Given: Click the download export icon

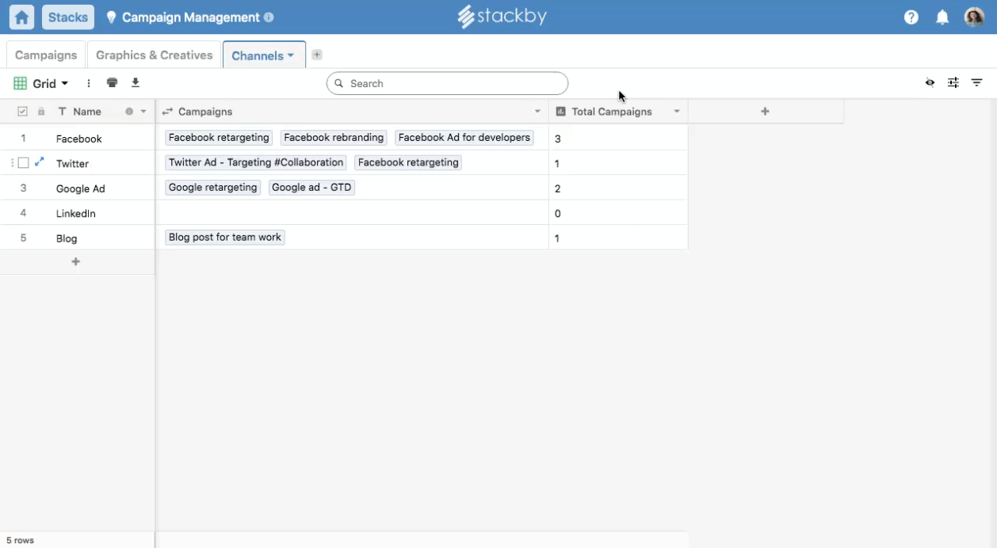Looking at the screenshot, I should (136, 83).
